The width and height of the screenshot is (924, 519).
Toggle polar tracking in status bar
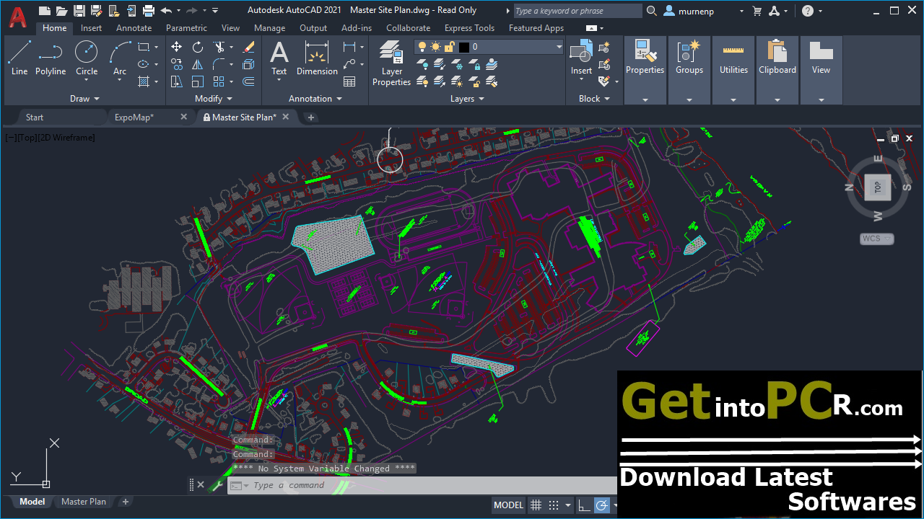tap(602, 505)
